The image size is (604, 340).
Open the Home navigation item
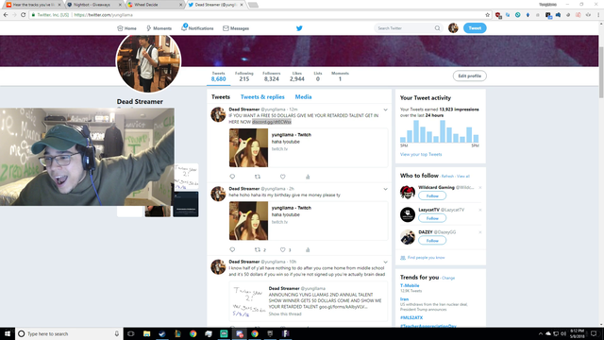126,28
